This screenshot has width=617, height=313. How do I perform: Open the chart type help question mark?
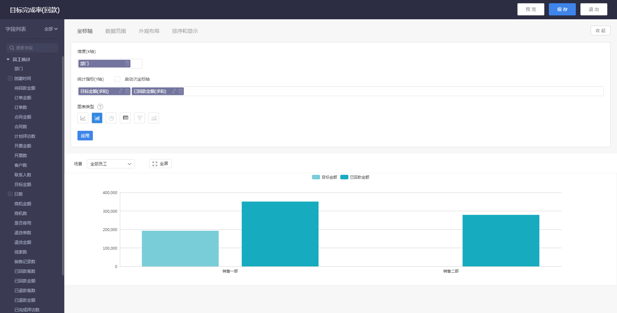point(100,107)
